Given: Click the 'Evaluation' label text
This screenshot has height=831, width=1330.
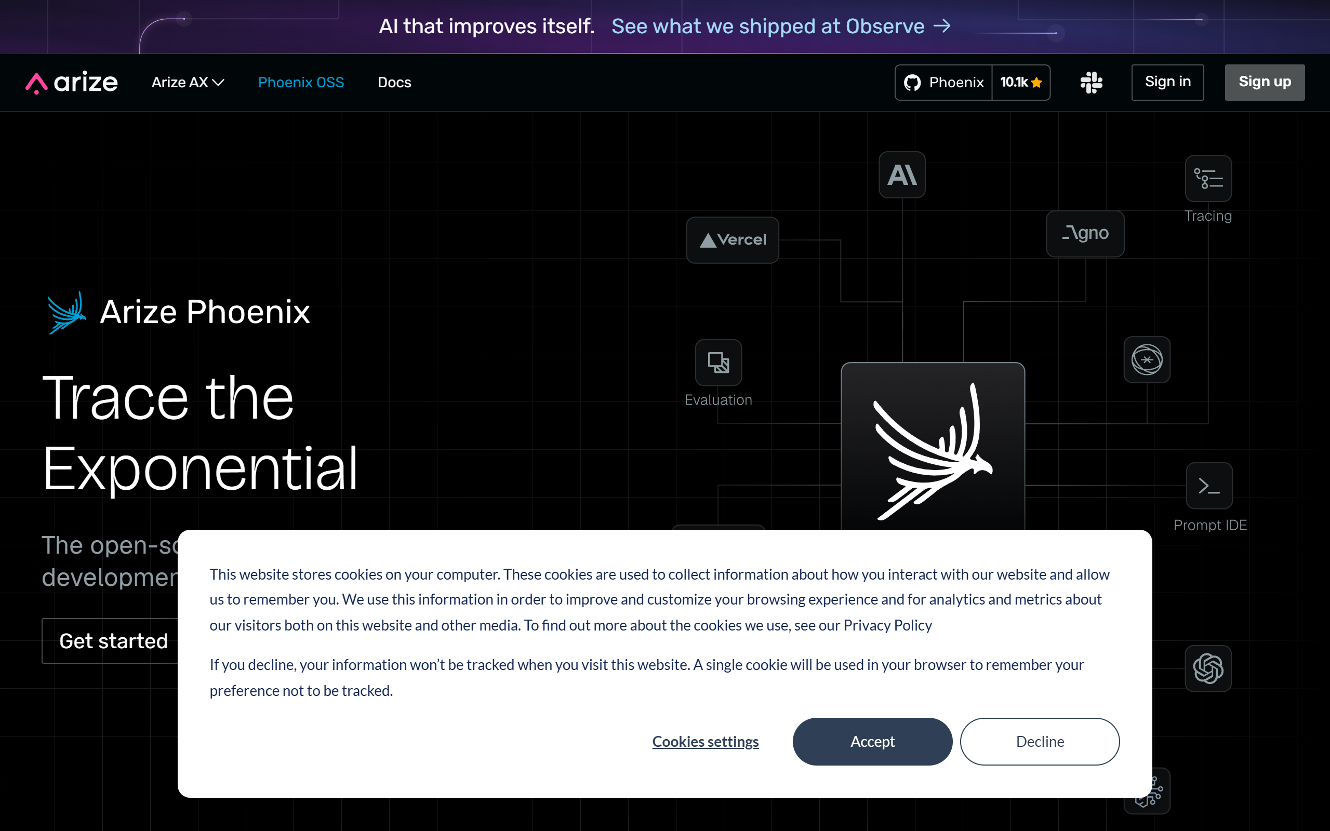Looking at the screenshot, I should [x=719, y=400].
